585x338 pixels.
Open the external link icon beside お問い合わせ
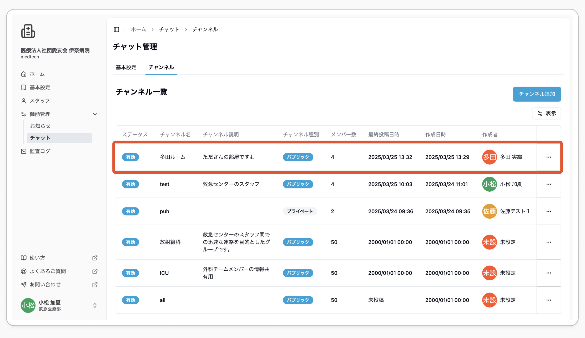[x=95, y=285]
